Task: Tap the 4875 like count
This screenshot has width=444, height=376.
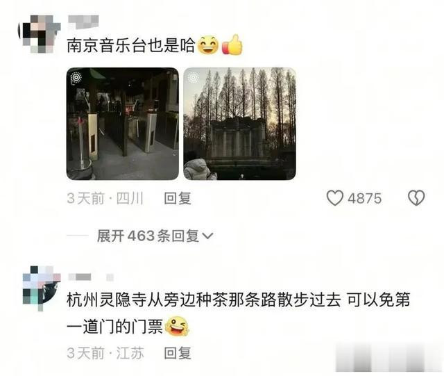Action: point(365,198)
